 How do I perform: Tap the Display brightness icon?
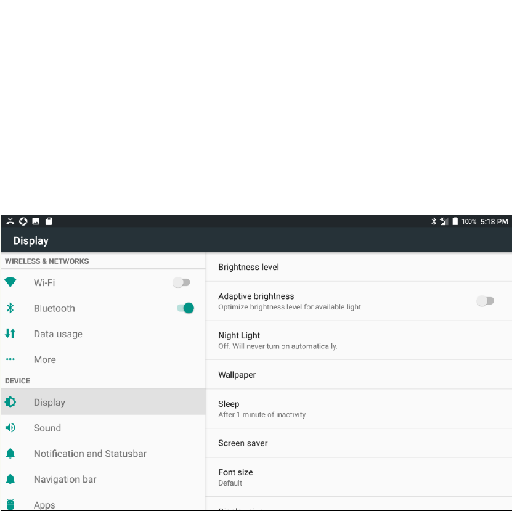(x=10, y=402)
